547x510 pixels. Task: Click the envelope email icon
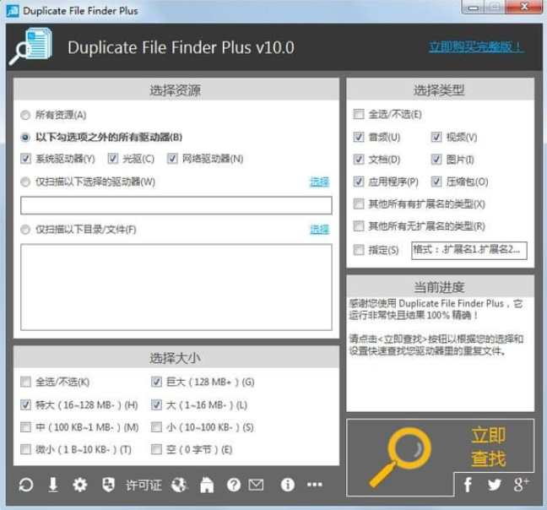coord(256,485)
